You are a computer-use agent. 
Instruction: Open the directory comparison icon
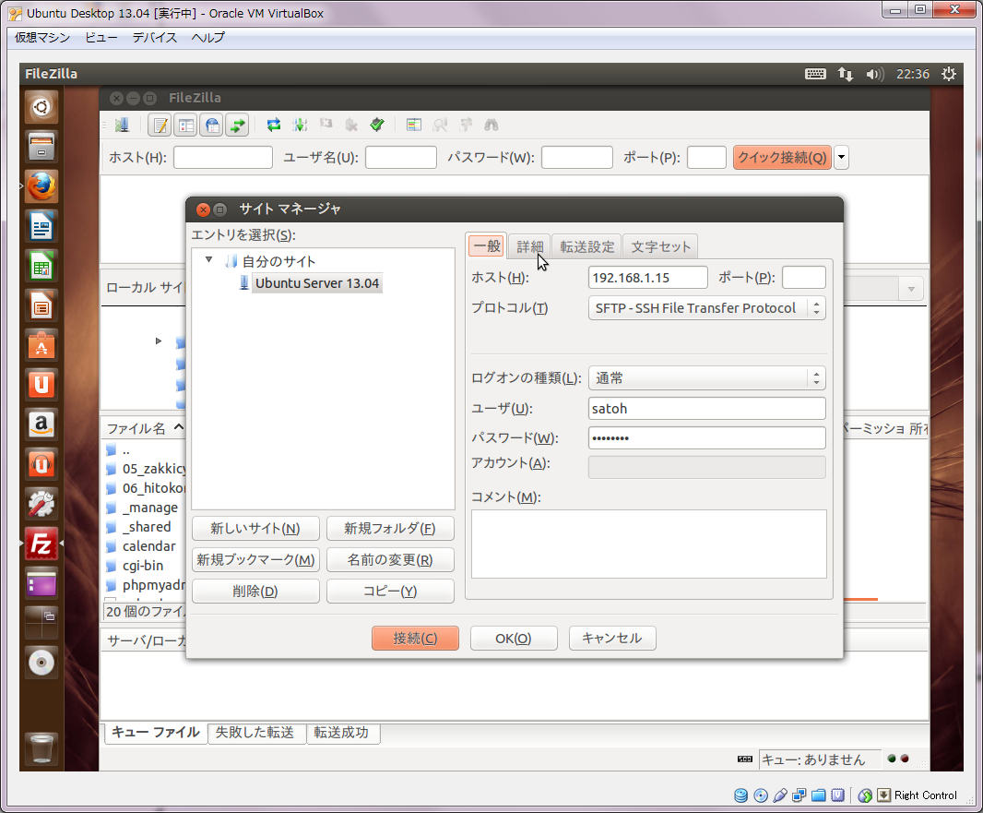(x=414, y=125)
